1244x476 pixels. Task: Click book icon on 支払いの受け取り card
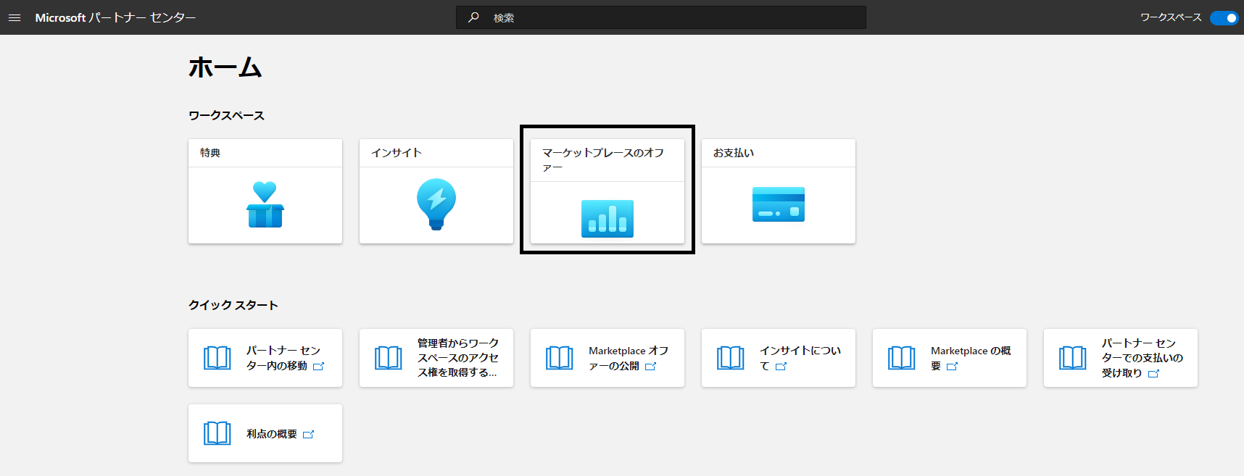click(x=1073, y=358)
